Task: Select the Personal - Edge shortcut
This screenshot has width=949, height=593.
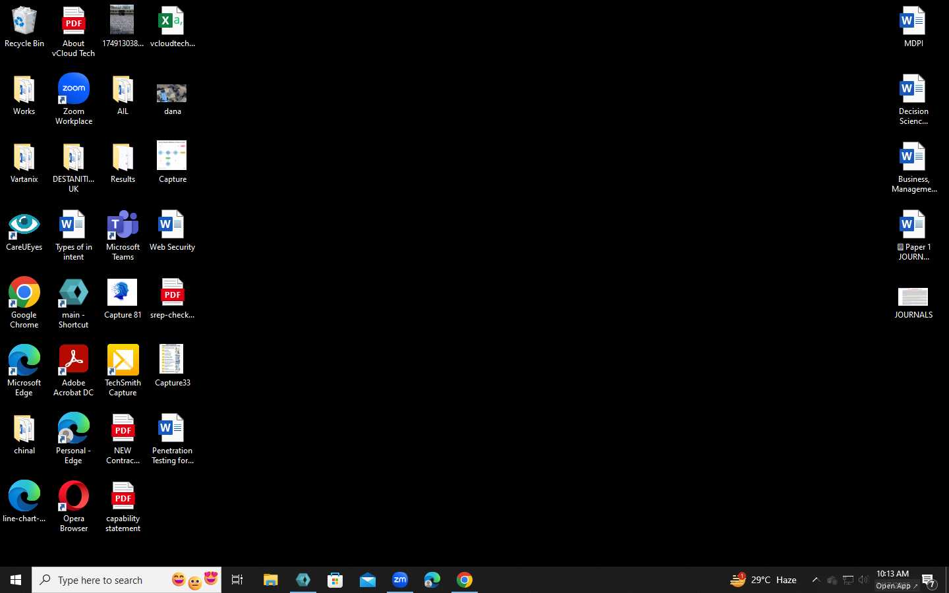Action: tap(73, 439)
